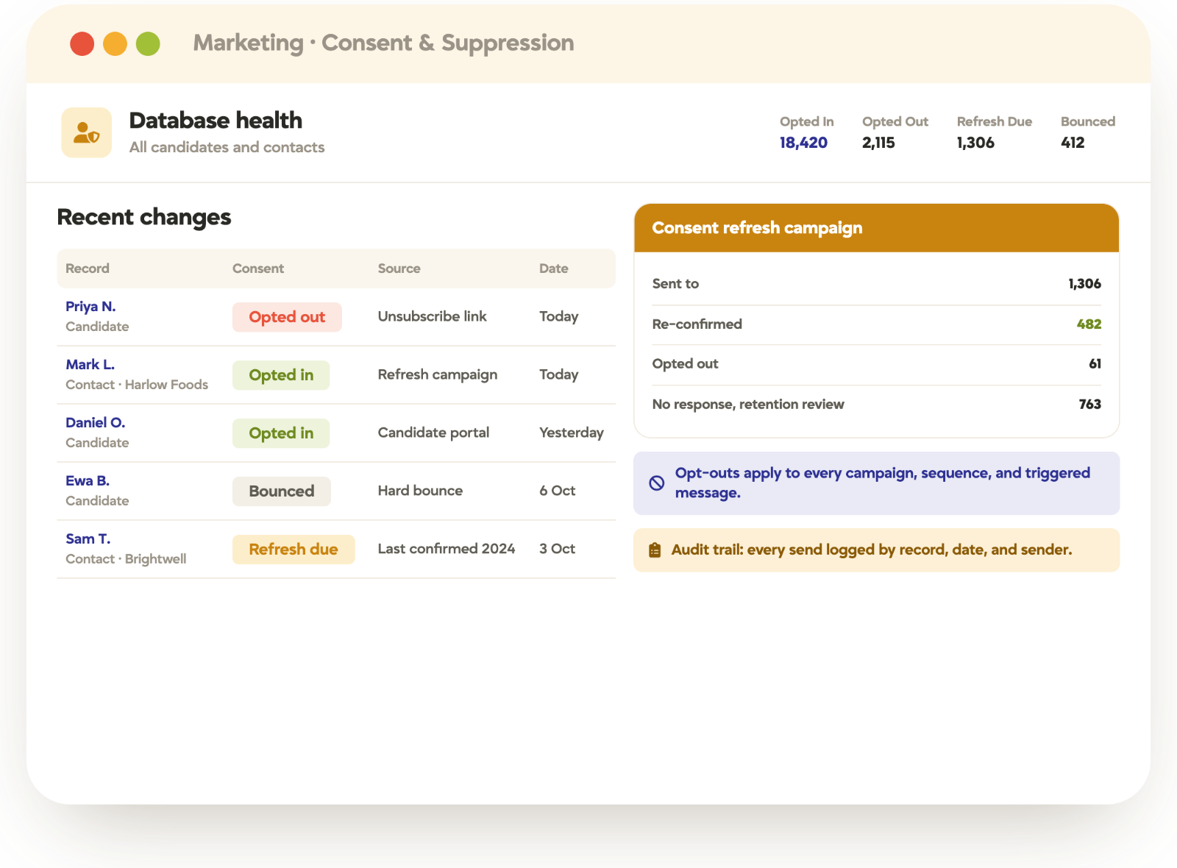Click the Unsubscribe link source cell
Viewport: 1177px width, 868px height.
(x=433, y=316)
